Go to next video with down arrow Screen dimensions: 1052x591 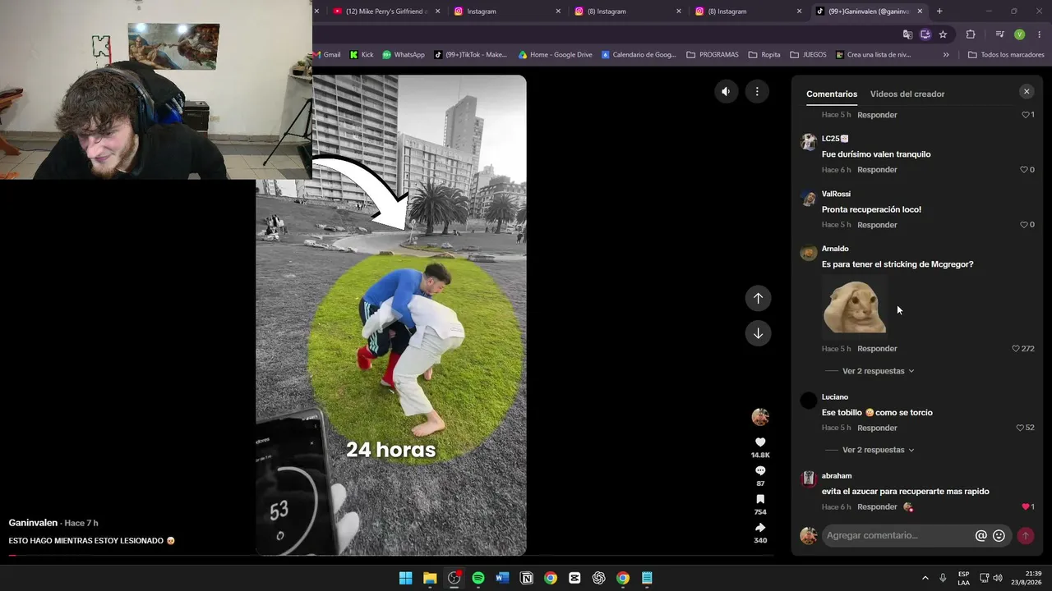tap(758, 333)
